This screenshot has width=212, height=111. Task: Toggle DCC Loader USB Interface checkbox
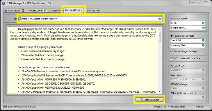point(172,58)
